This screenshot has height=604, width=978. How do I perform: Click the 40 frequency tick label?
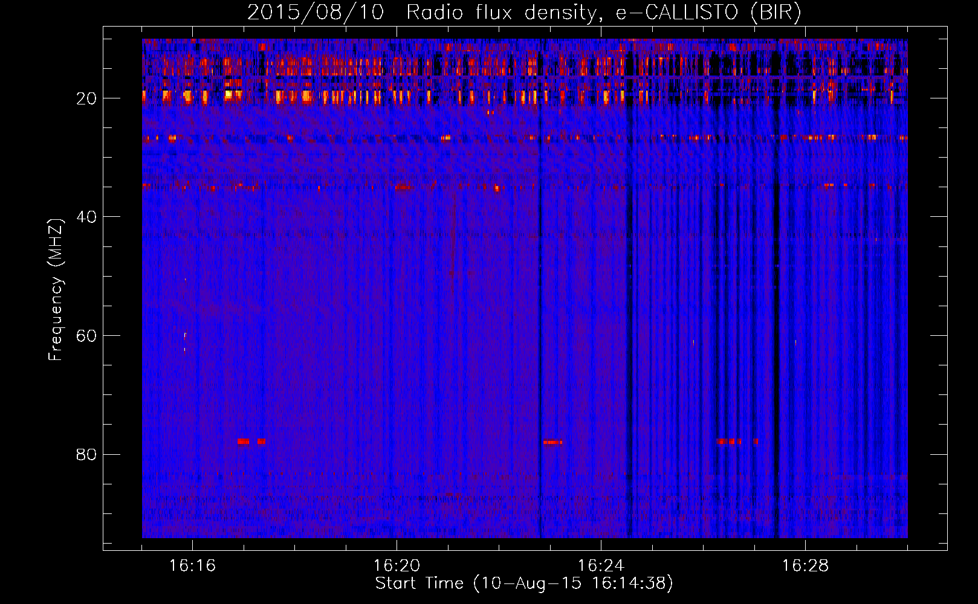tap(86, 217)
